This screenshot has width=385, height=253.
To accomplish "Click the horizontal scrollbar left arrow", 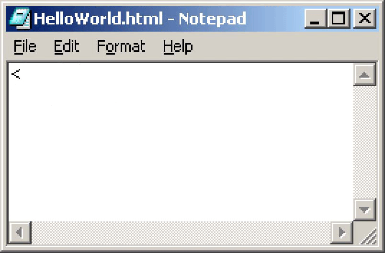I will coord(20,232).
